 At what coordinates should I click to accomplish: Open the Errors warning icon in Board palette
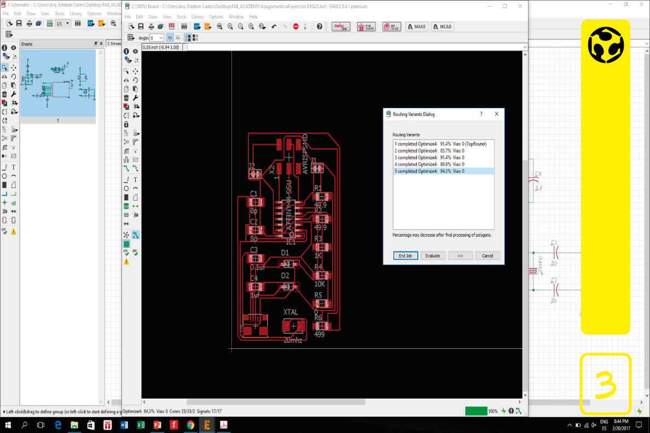tap(126, 262)
